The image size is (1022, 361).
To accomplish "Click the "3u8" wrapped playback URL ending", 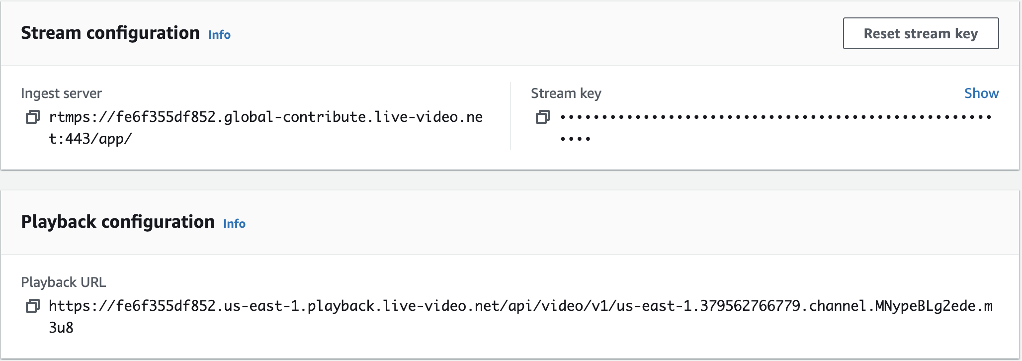I will pyautogui.click(x=61, y=328).
